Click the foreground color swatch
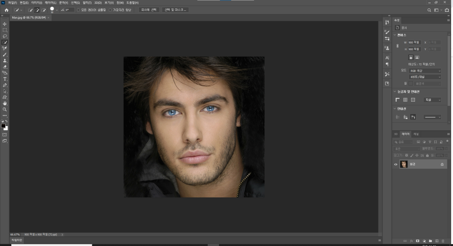The width and height of the screenshot is (453, 246). click(3, 126)
